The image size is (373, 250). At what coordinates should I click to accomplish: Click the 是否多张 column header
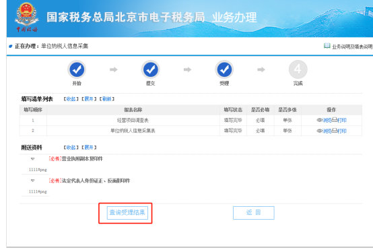(287, 110)
